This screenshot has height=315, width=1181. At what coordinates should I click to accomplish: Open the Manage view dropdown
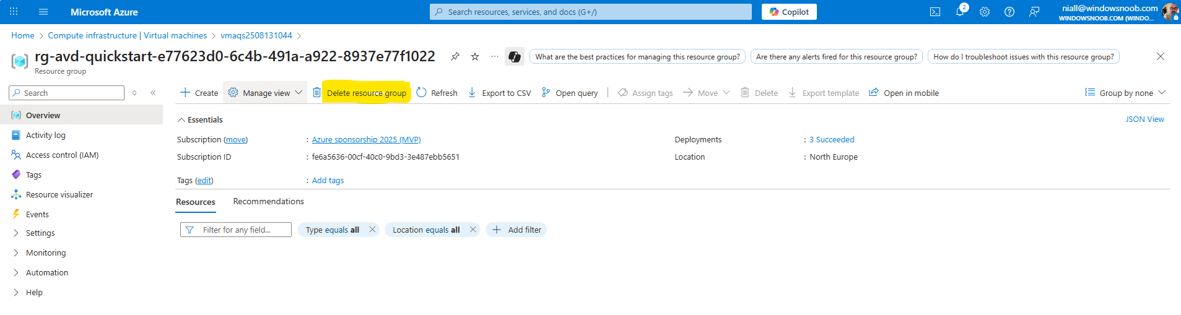266,93
